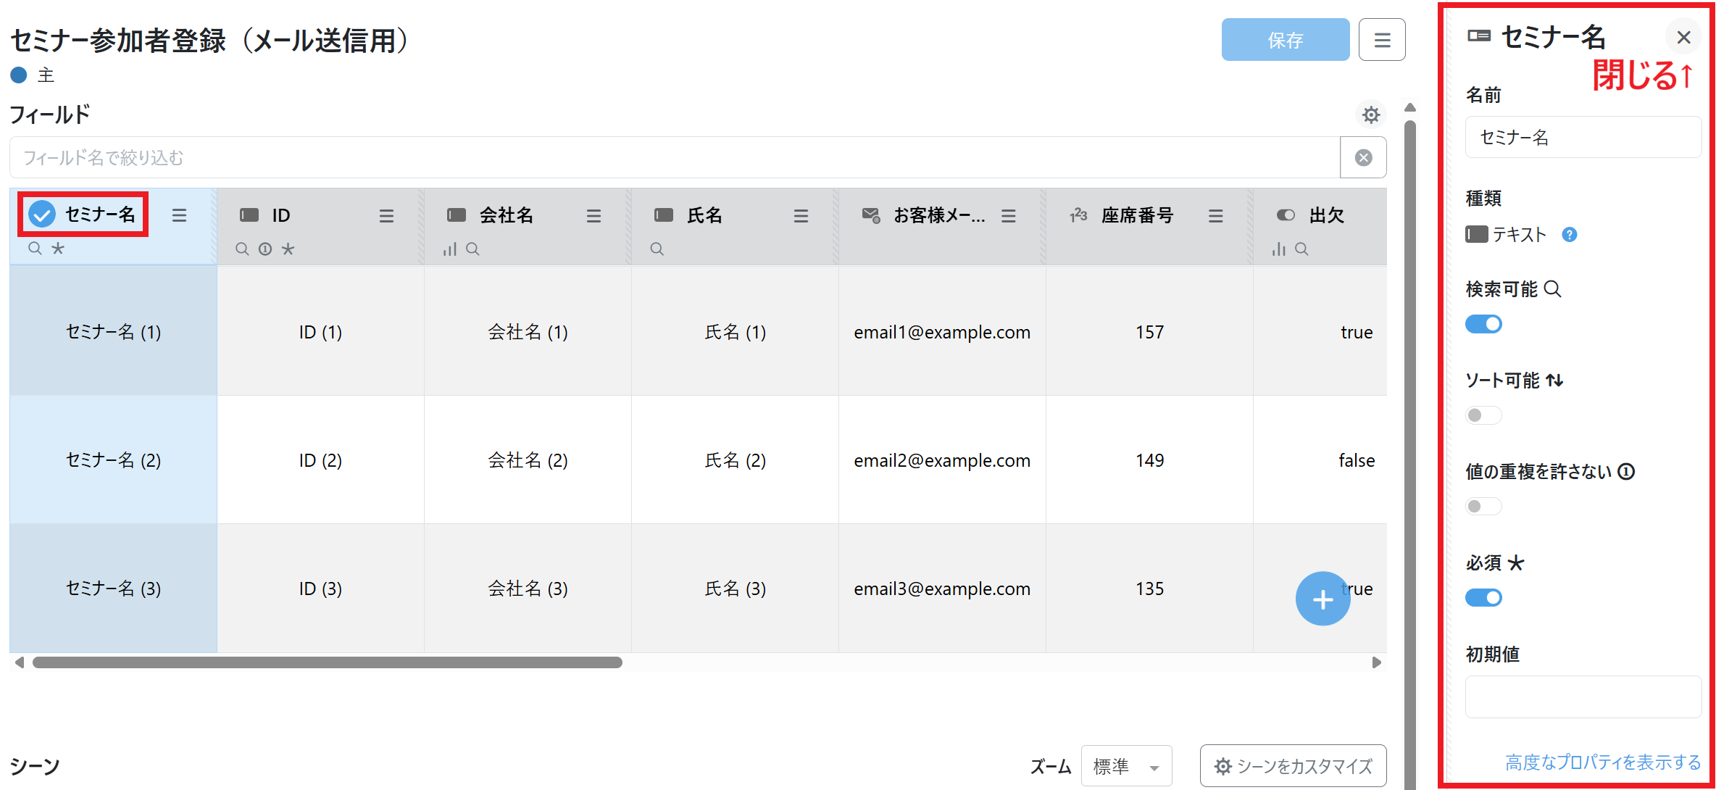This screenshot has width=1716, height=790.
Task: Click the シーンをカスタマイズ button
Action: click(1293, 766)
